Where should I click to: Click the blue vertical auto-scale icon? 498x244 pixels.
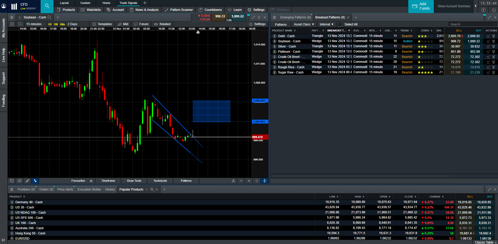click(264, 181)
